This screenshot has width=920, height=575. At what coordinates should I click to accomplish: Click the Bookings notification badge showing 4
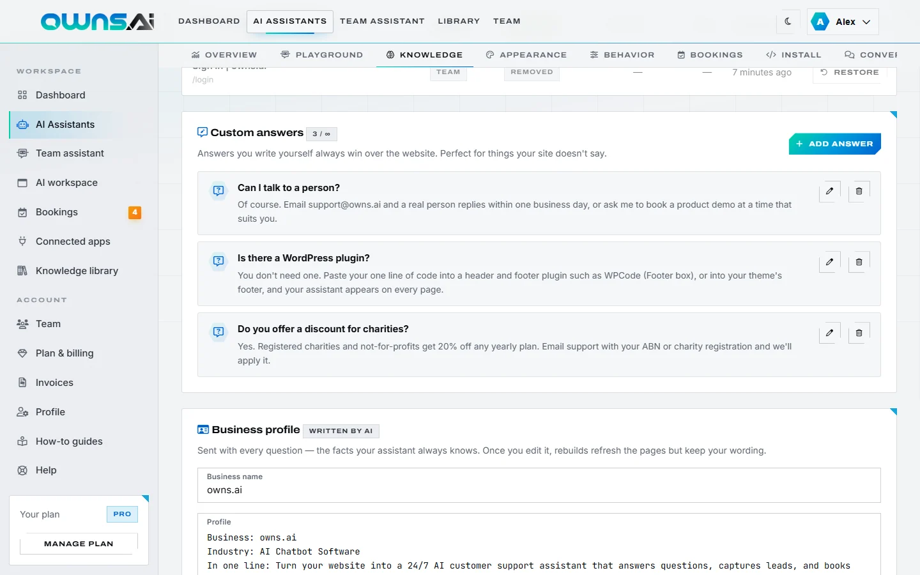coord(135,212)
